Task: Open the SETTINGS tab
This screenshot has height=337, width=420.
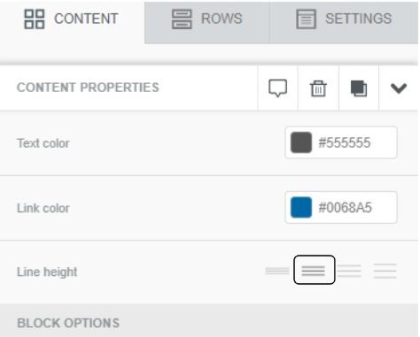Action: (344, 22)
